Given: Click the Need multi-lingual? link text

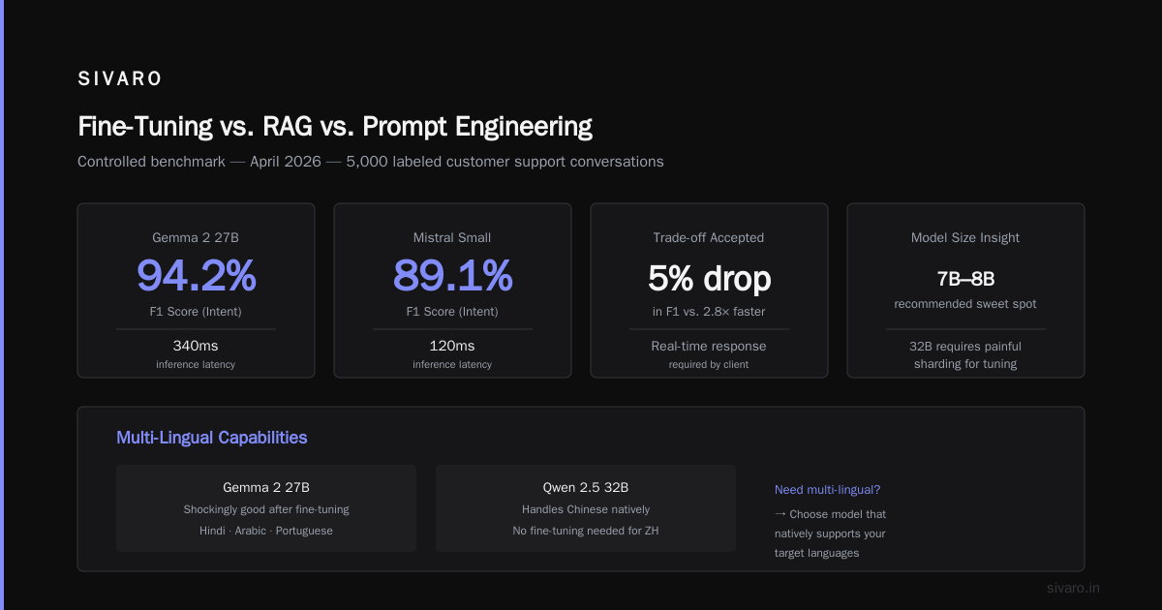Looking at the screenshot, I should (827, 490).
